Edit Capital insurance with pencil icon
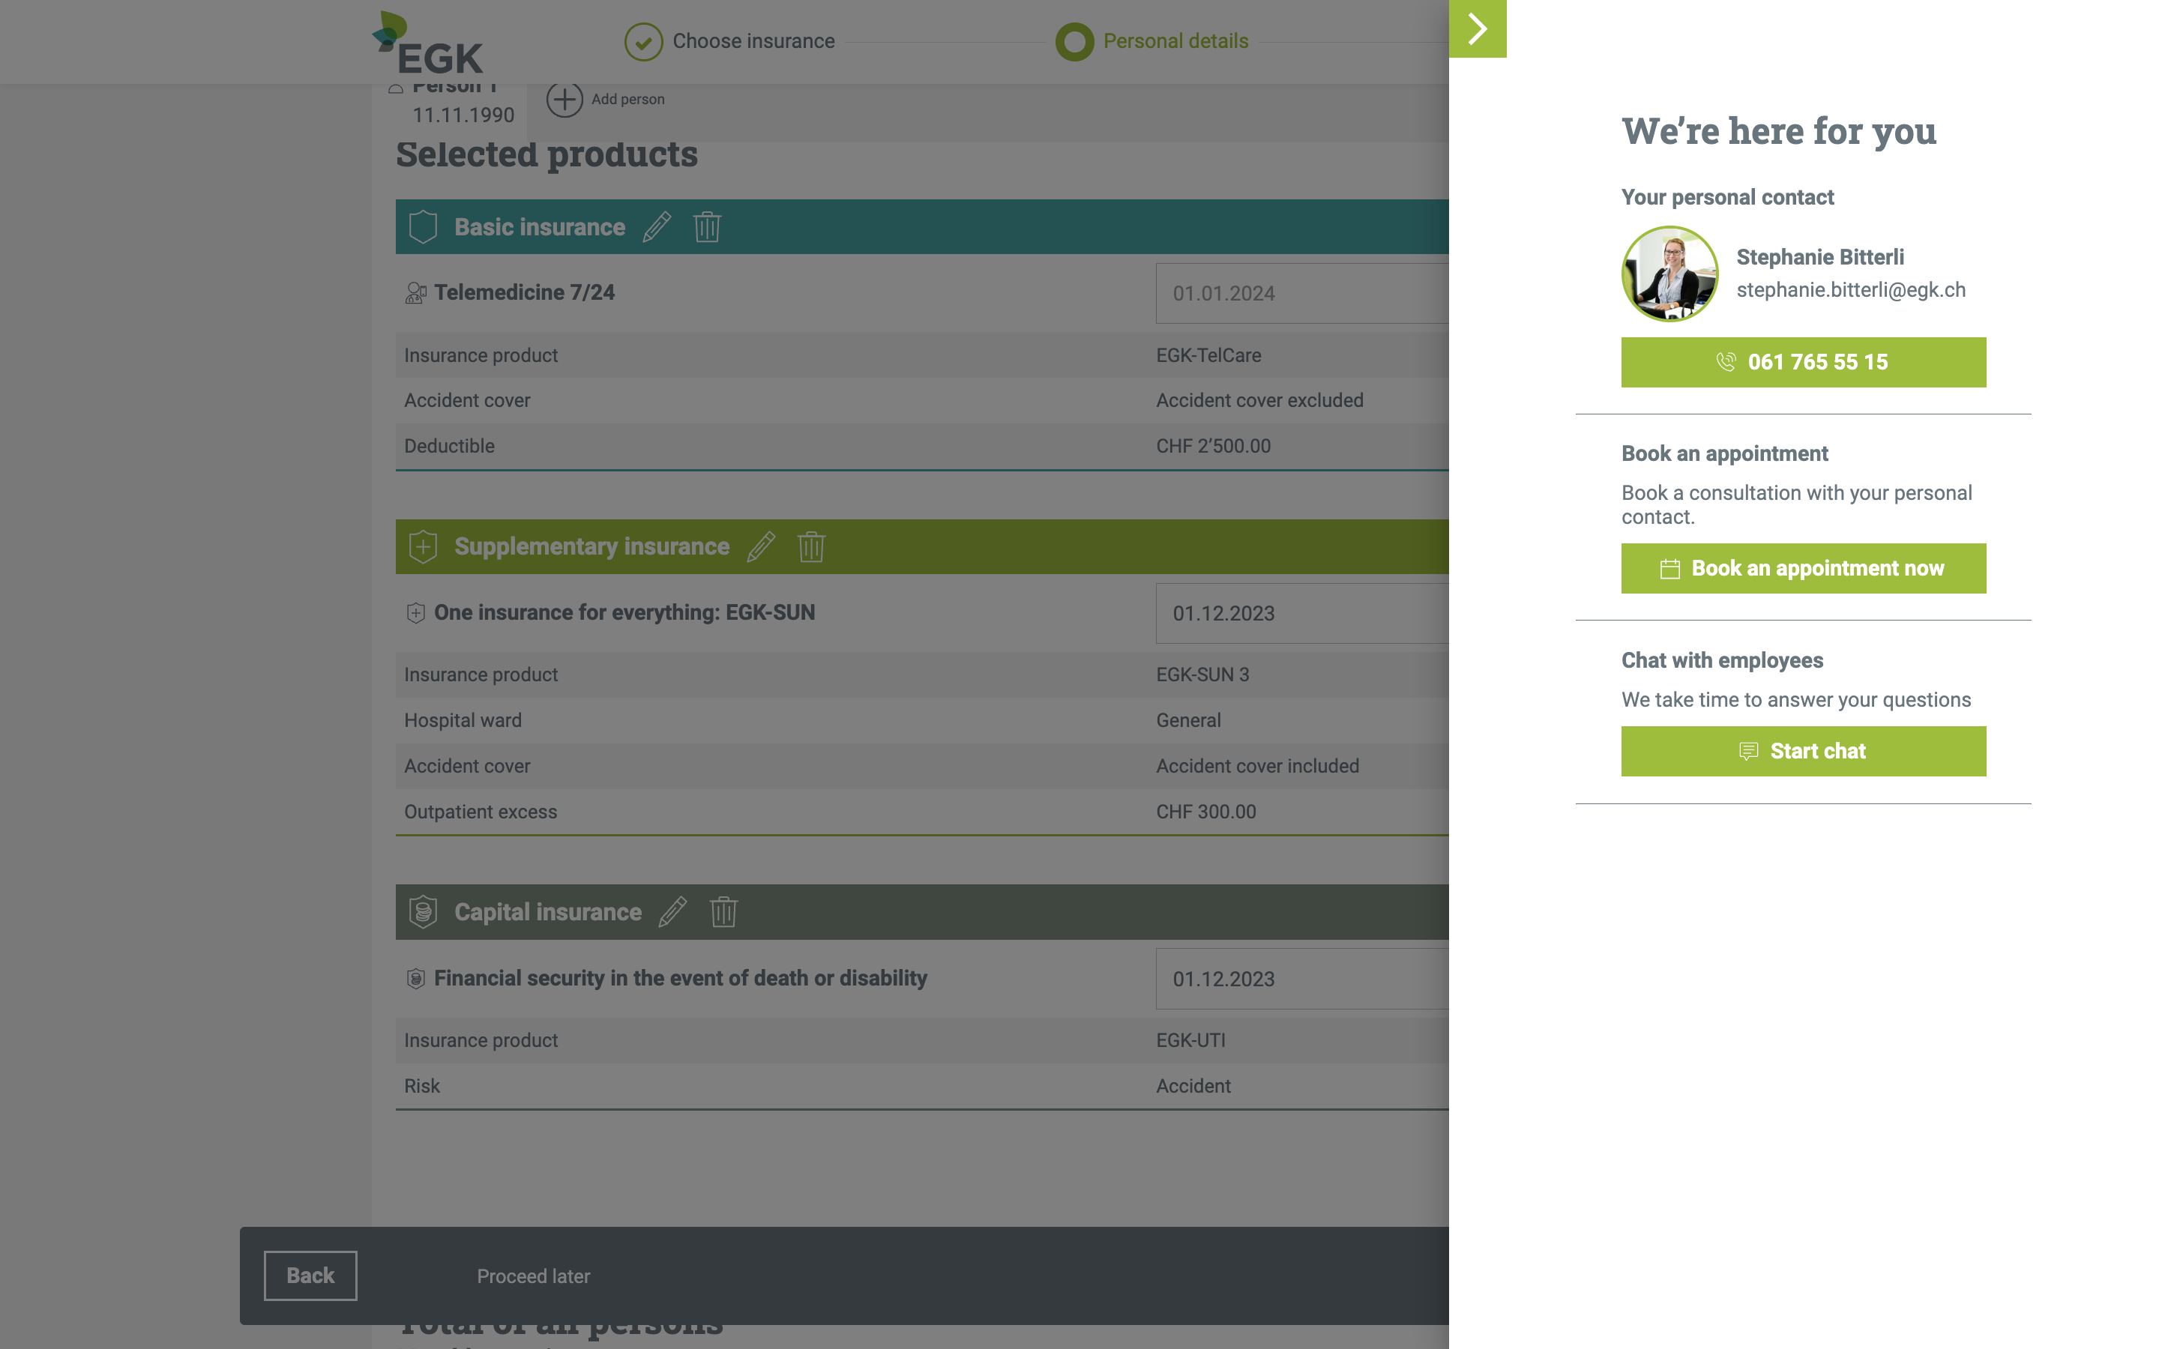 click(x=672, y=912)
